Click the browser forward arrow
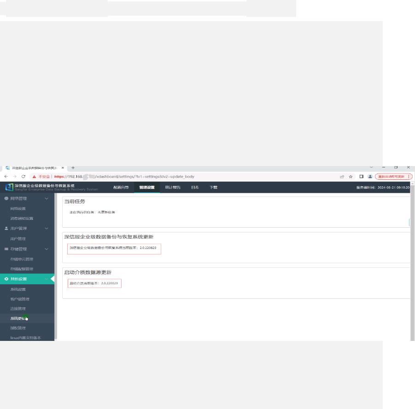Viewport: 415px width, 409px height. click(x=15, y=176)
